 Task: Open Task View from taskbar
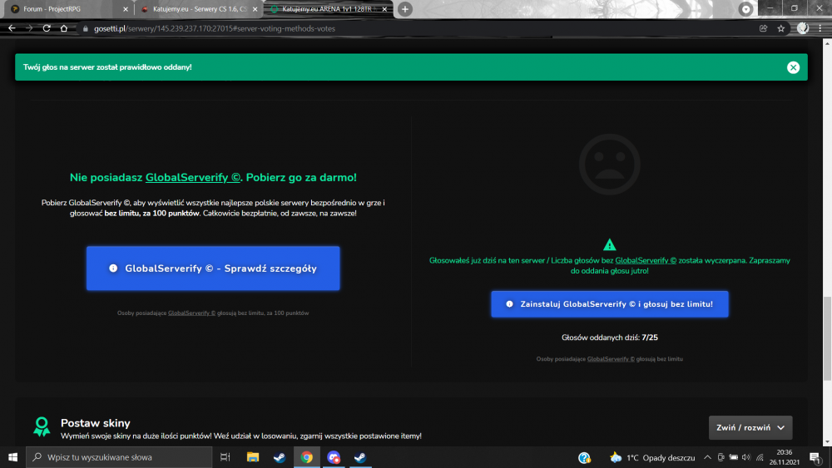click(x=225, y=457)
